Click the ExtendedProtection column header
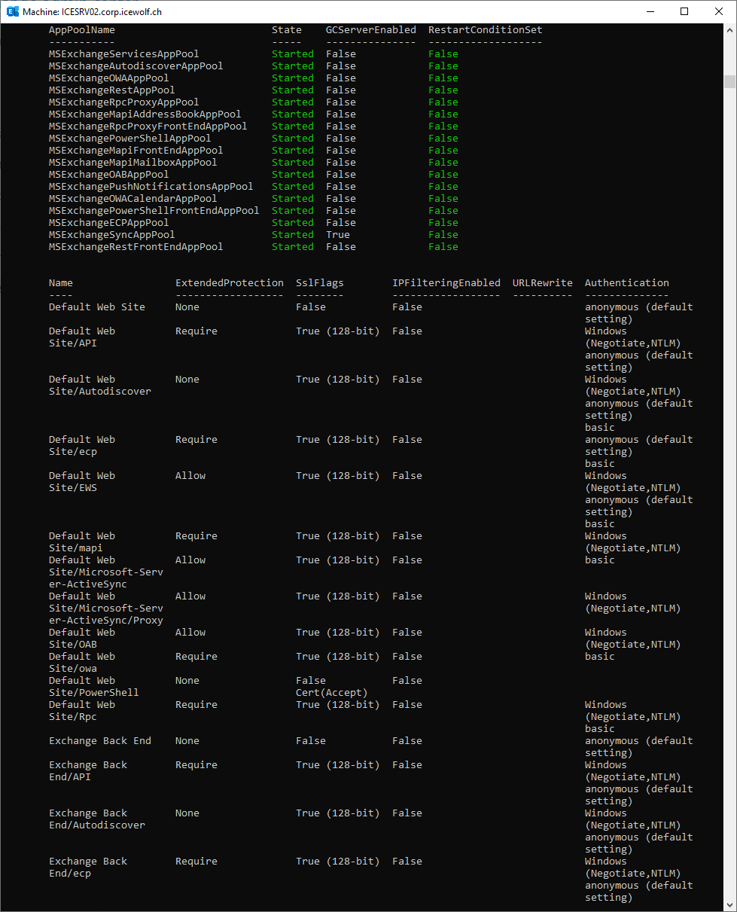The height and width of the screenshot is (912, 737). pyautogui.click(x=230, y=283)
